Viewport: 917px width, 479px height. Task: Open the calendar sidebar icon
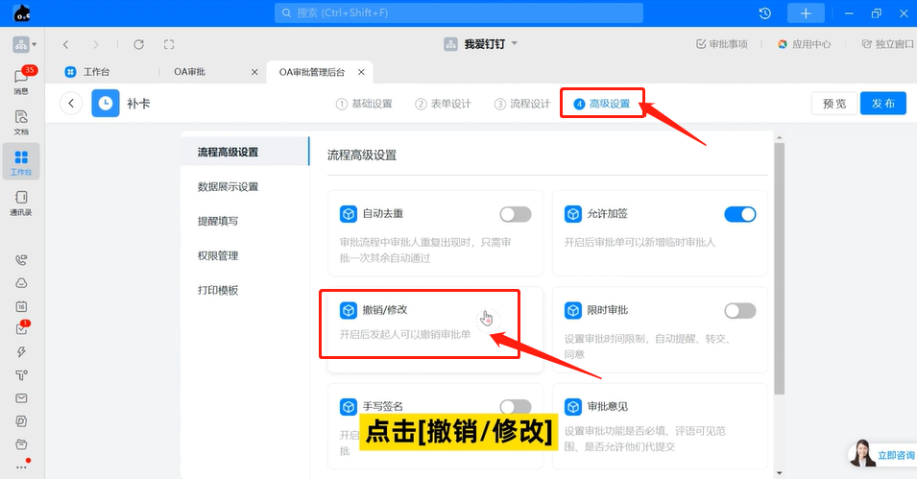tap(21, 306)
